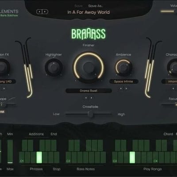Screen dimensions: 177x177
Task: Click the Finisher label above the big knob
Action: (88, 45)
